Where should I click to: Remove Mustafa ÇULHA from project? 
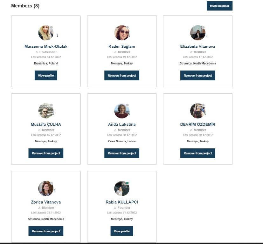tap(46, 153)
